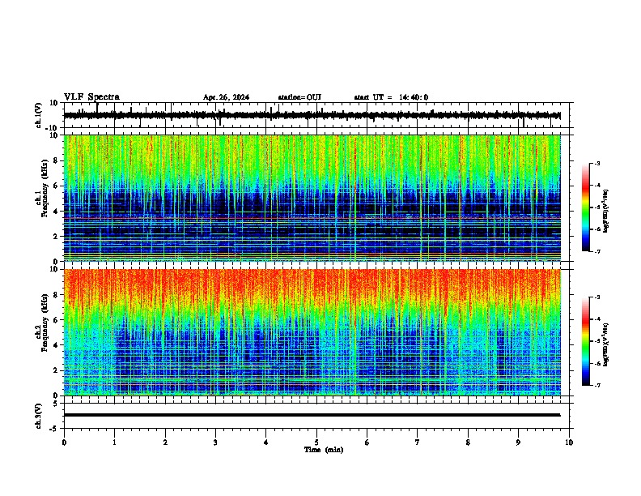Select the date text "Apr. 26, 2024"
Image resolution: width=641 pixels, height=496 pixels.
click(226, 97)
